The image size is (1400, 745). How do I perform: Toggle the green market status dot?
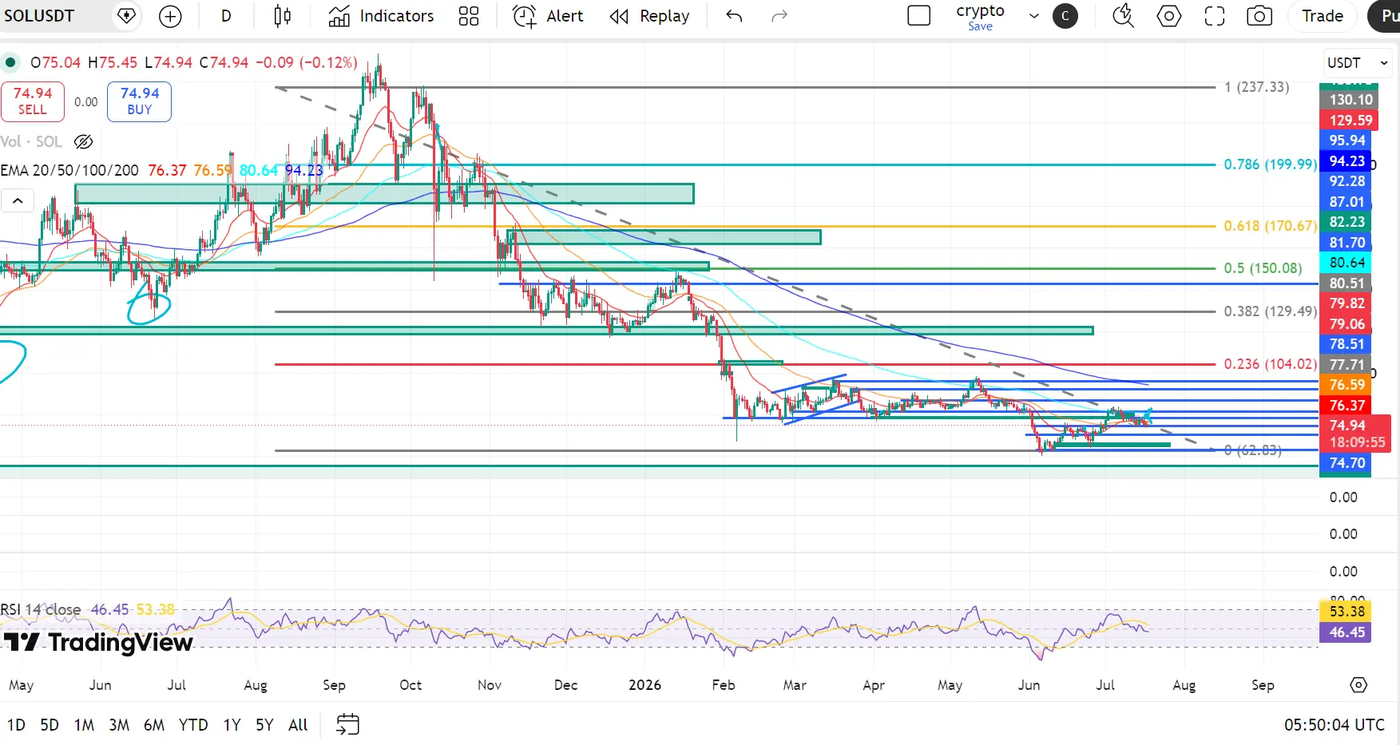[10, 62]
